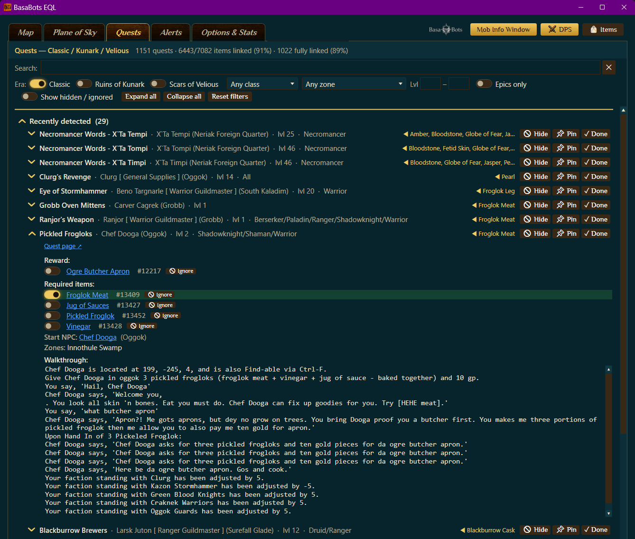The height and width of the screenshot is (539, 635).
Task: Select the Quests tab
Action: coord(128,32)
